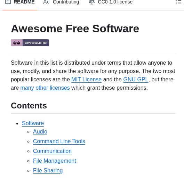The height and width of the screenshot is (178, 184).
Task: Open the MIT License link
Action: [x=87, y=79]
